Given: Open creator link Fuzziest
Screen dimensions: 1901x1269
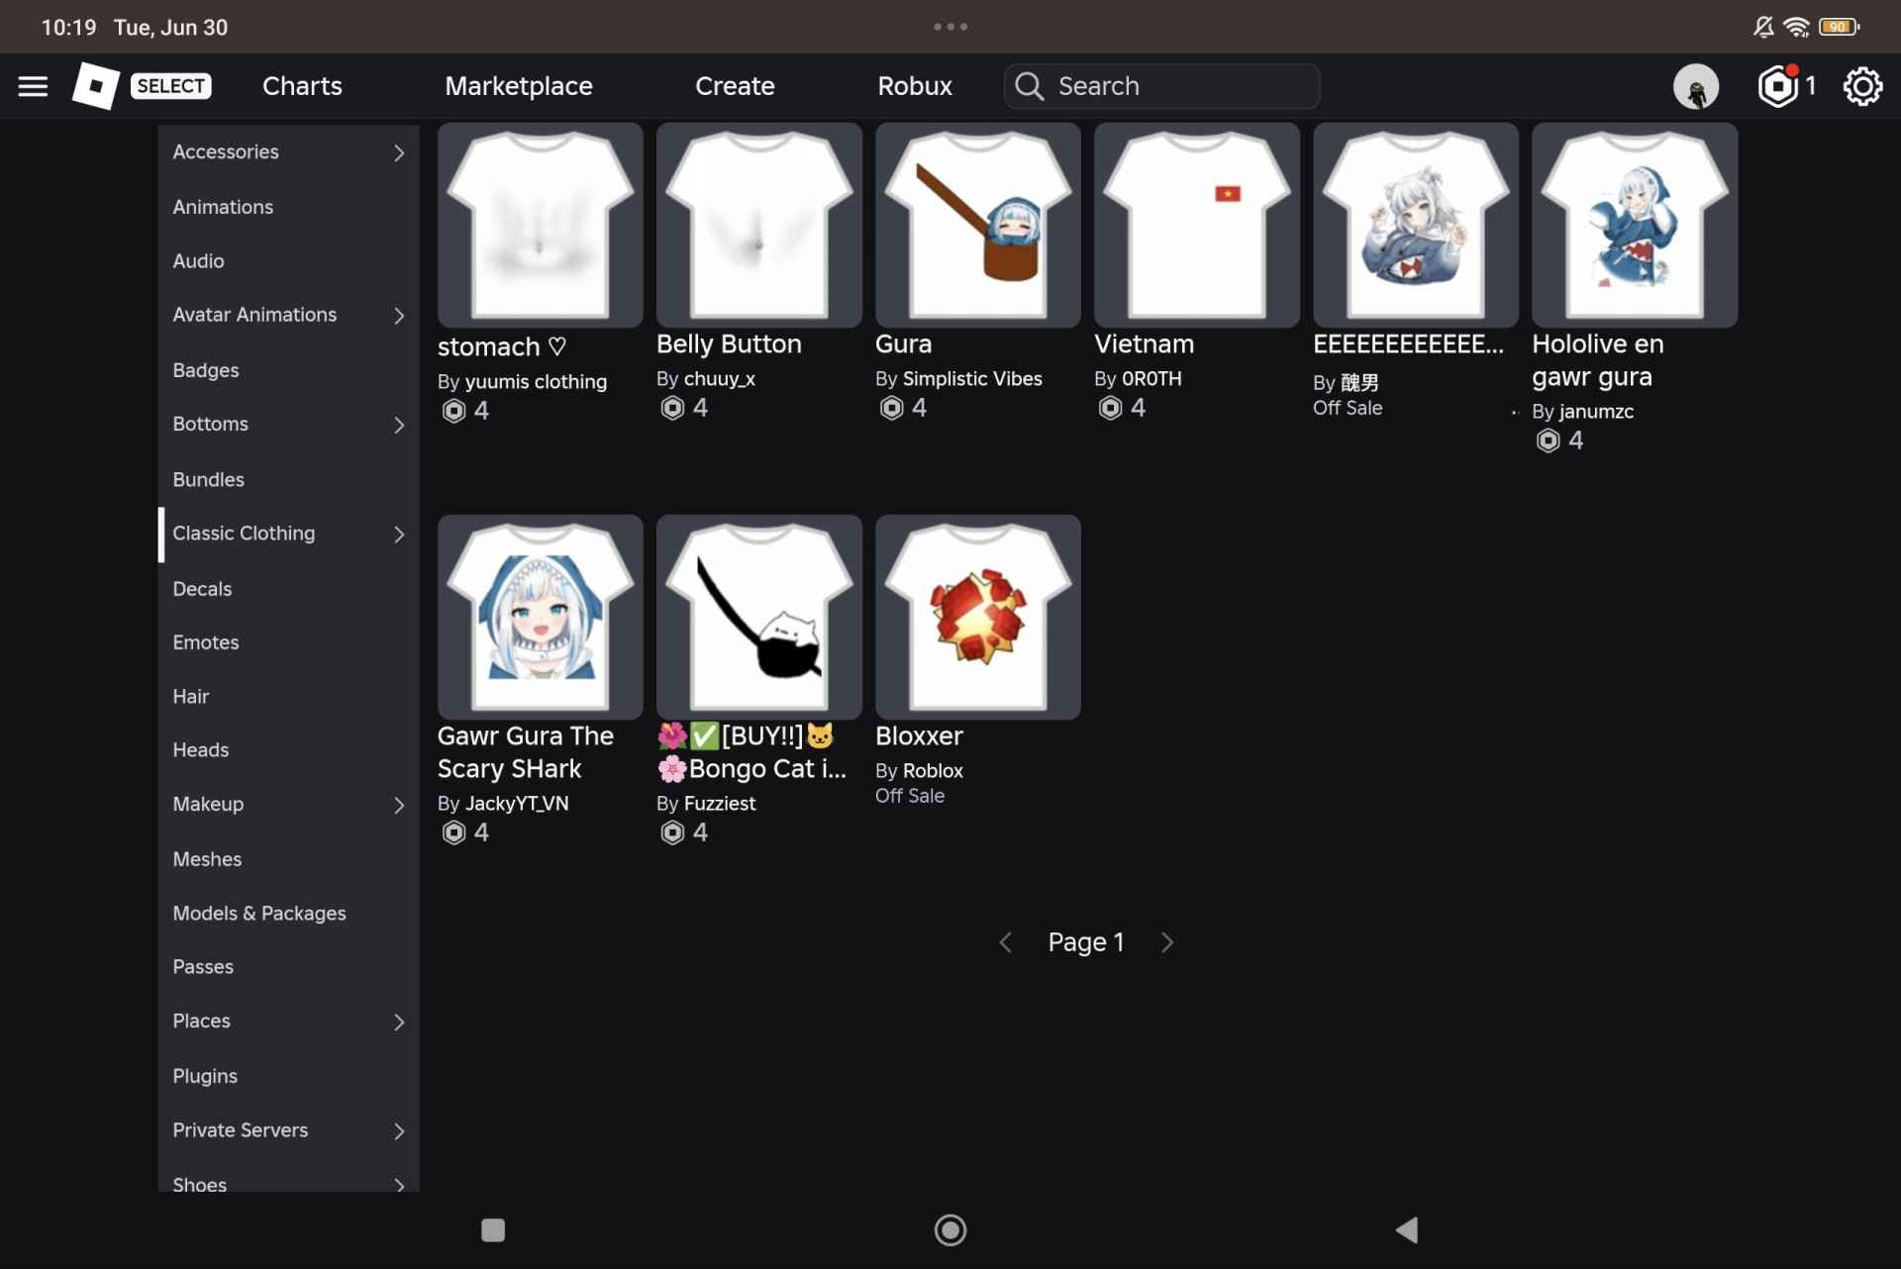Looking at the screenshot, I should tap(720, 804).
